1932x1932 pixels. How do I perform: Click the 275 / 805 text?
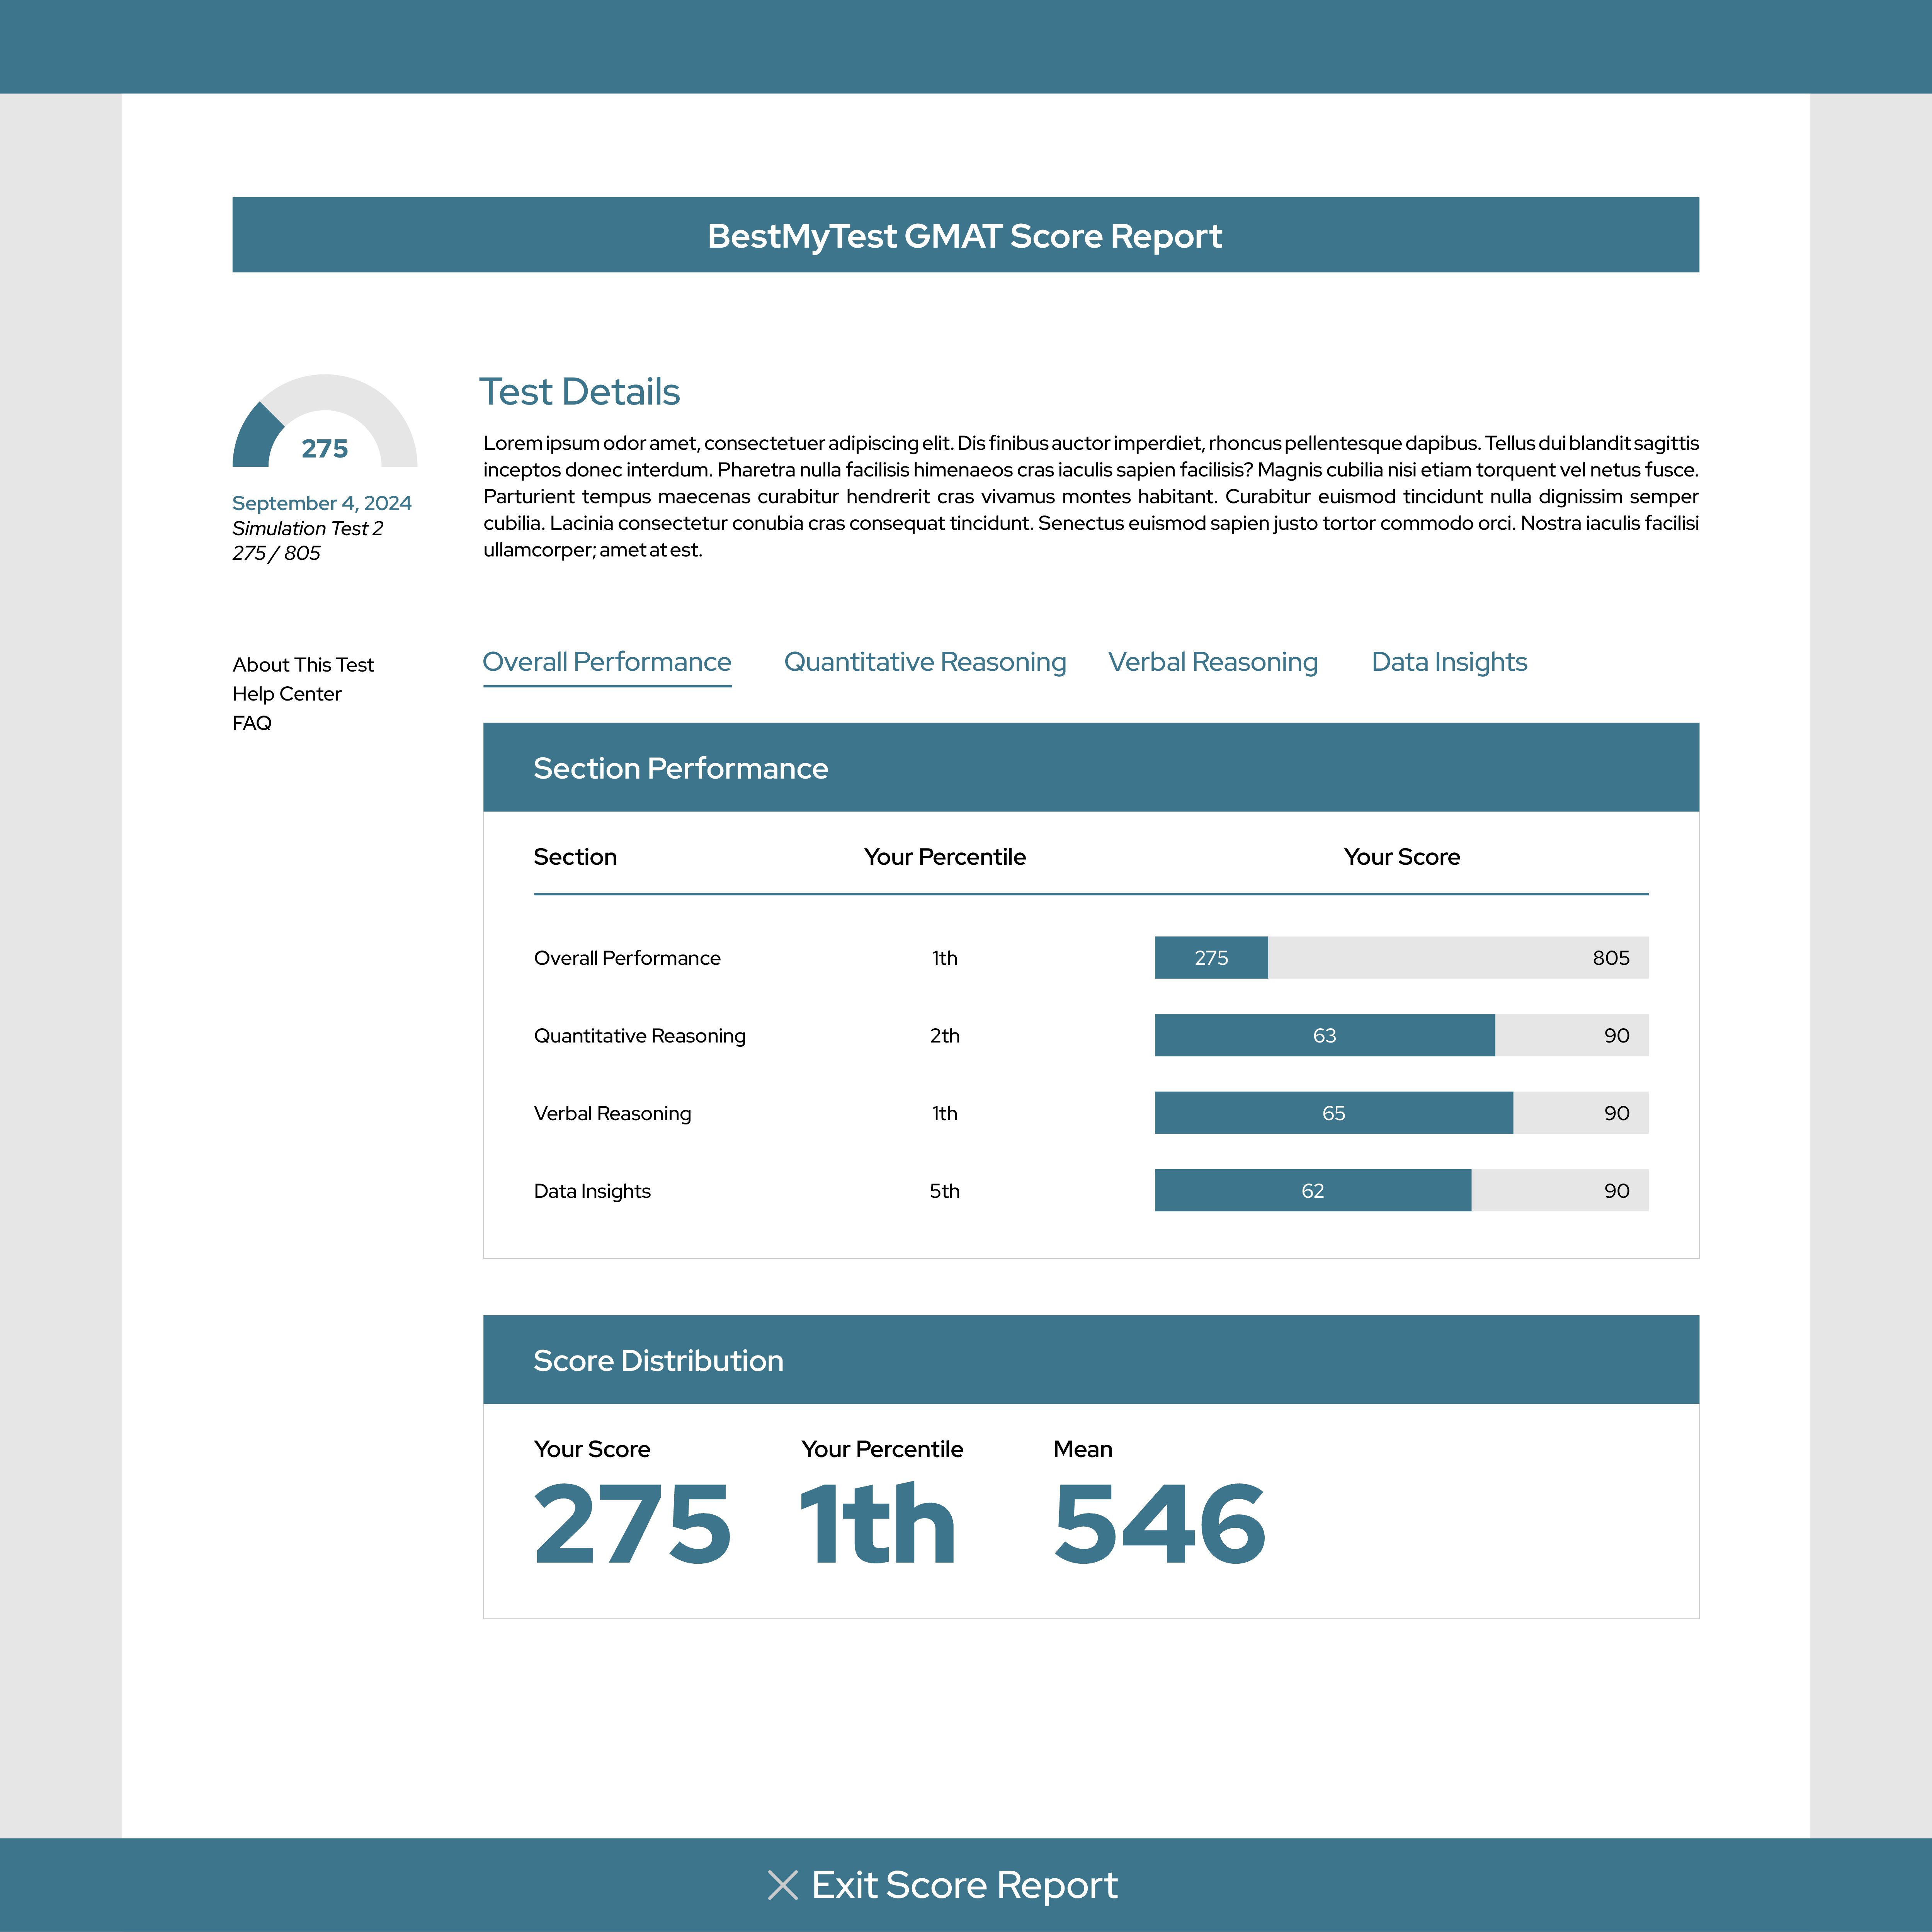click(x=277, y=553)
